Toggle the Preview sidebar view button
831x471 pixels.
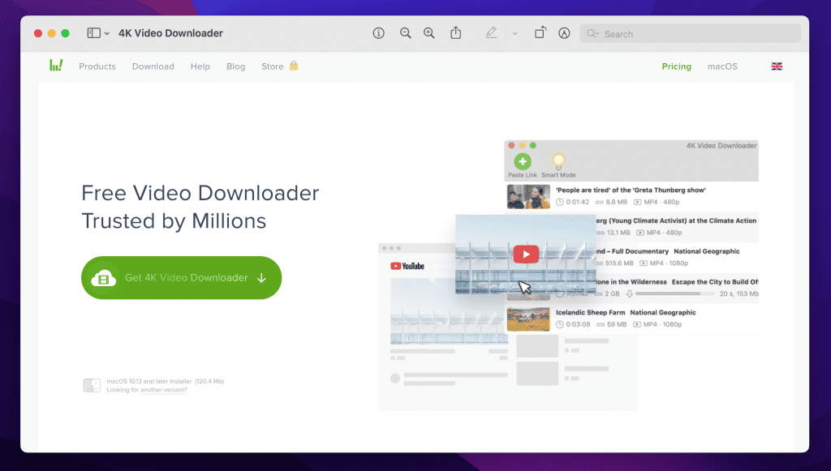(x=94, y=33)
